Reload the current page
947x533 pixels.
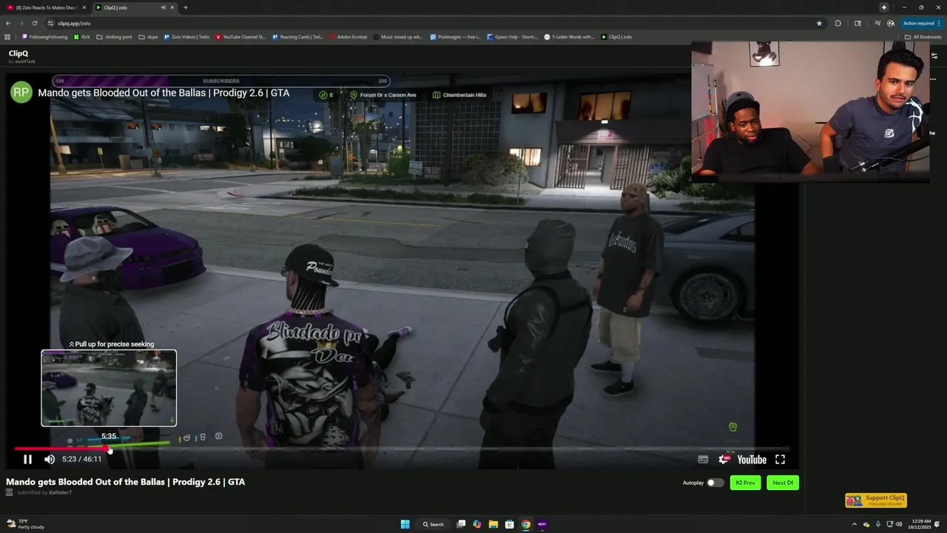click(34, 23)
